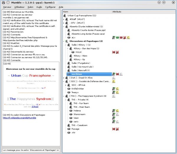177x154 pixels.
Task: Collapse the Discussions et Papotages channel
Action: click(x=64, y=41)
